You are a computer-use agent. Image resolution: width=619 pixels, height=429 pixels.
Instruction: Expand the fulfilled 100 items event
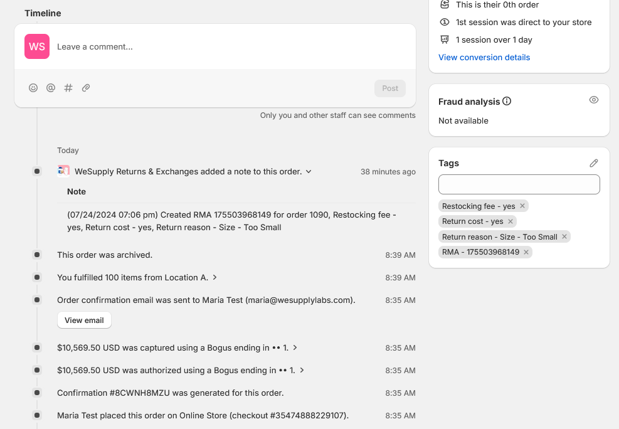pyautogui.click(x=214, y=277)
